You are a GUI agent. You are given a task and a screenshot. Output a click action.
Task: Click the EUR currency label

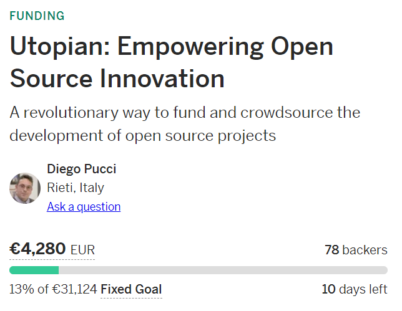82,250
